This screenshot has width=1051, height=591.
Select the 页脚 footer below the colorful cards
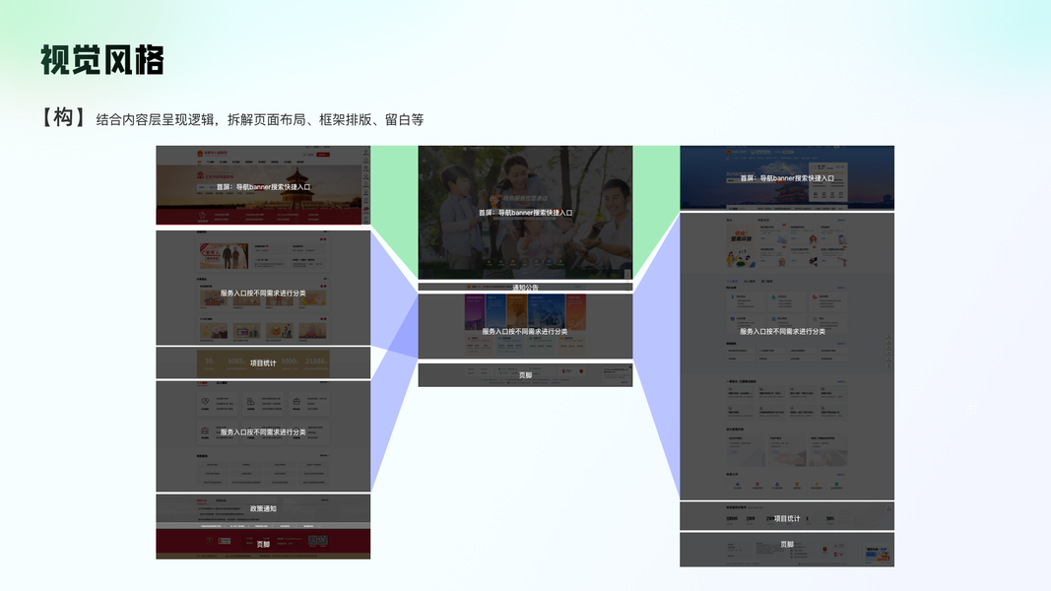[525, 374]
